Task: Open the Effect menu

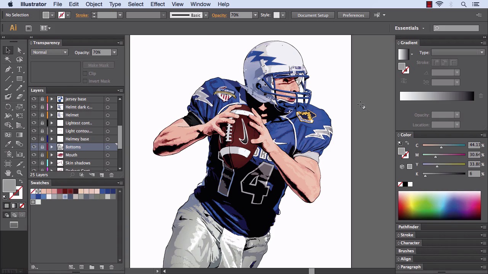Action: (157, 4)
